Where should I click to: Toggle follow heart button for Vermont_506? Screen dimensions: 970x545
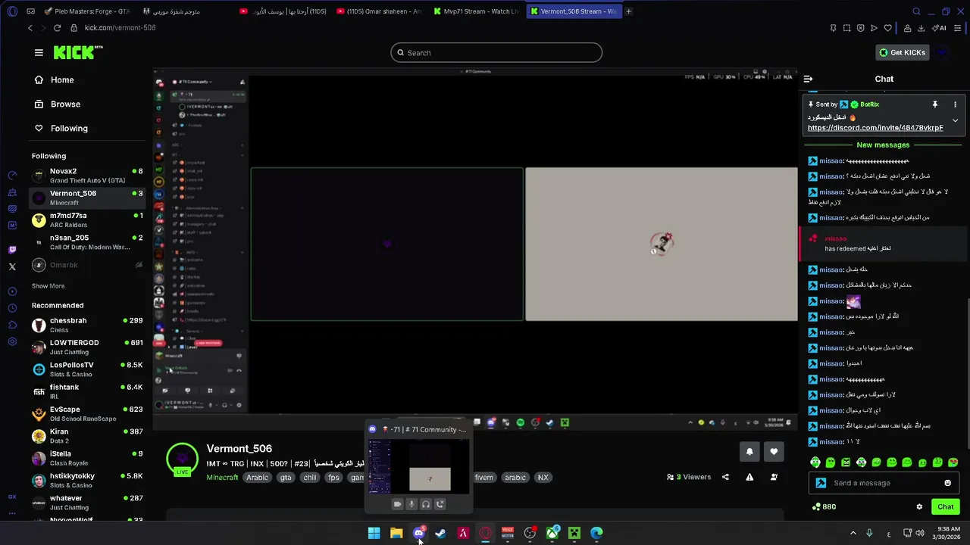774,452
